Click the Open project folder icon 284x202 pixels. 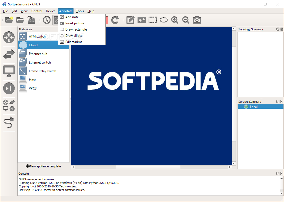(x=20, y=20)
